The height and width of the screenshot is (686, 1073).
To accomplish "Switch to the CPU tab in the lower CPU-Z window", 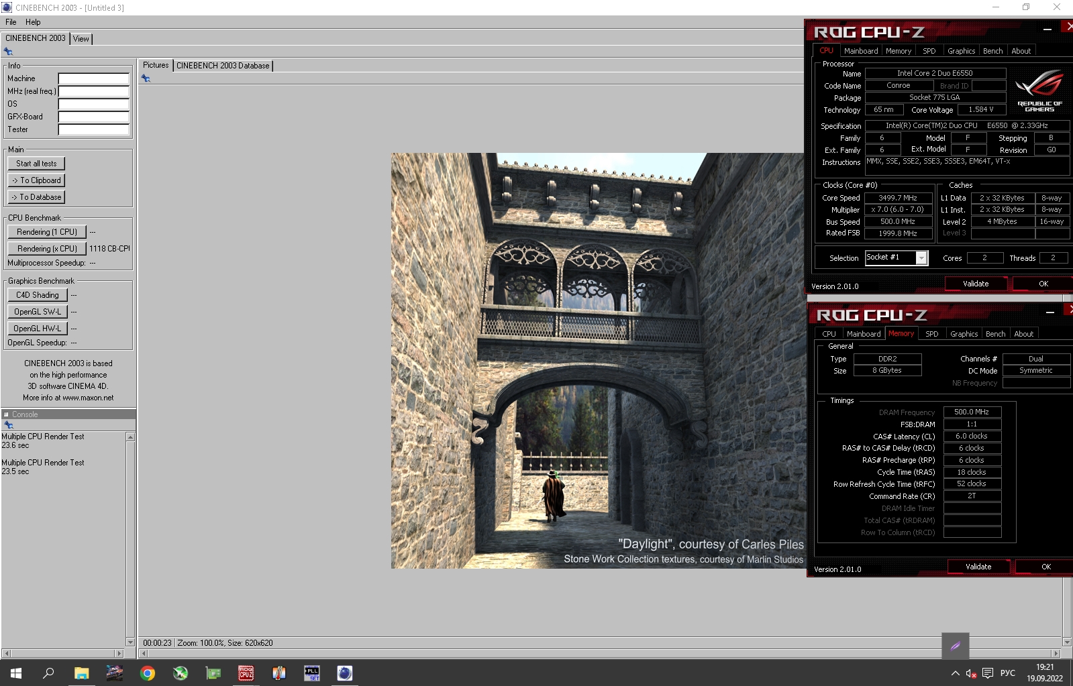I will coord(829,334).
